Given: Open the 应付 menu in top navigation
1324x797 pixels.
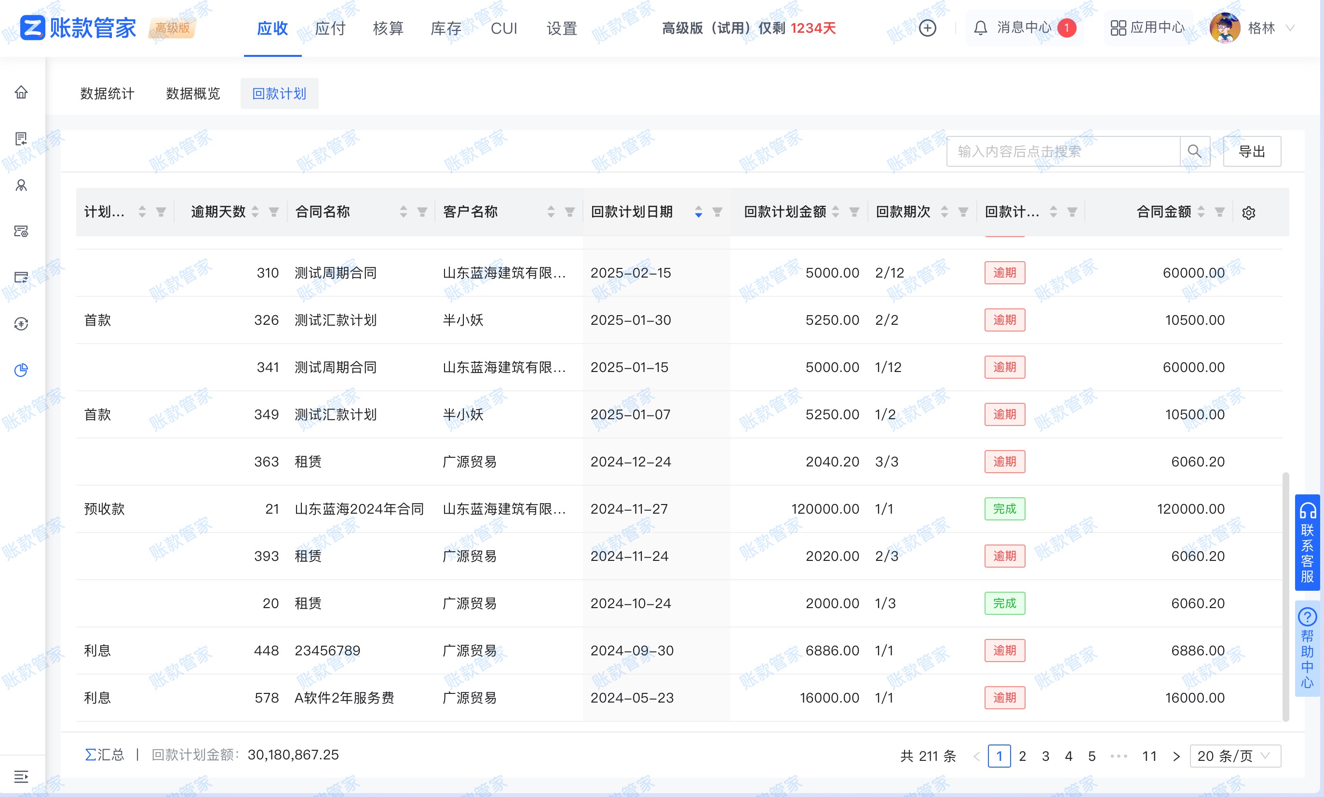Looking at the screenshot, I should (329, 28).
